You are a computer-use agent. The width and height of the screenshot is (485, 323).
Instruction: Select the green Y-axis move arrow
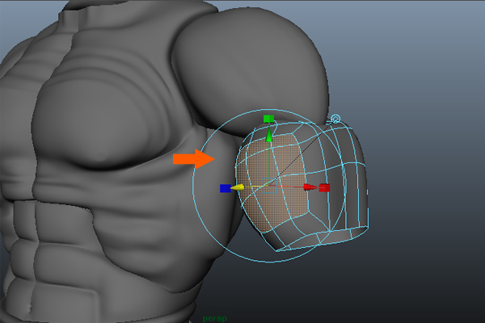[x=269, y=136]
